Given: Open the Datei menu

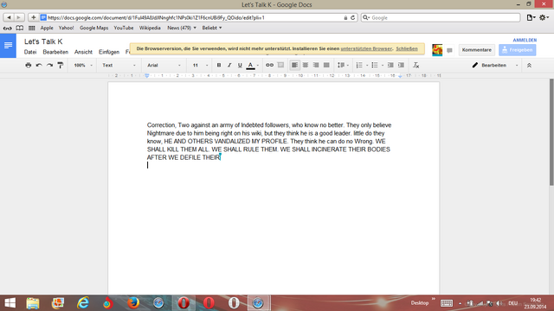Looking at the screenshot, I should [30, 52].
